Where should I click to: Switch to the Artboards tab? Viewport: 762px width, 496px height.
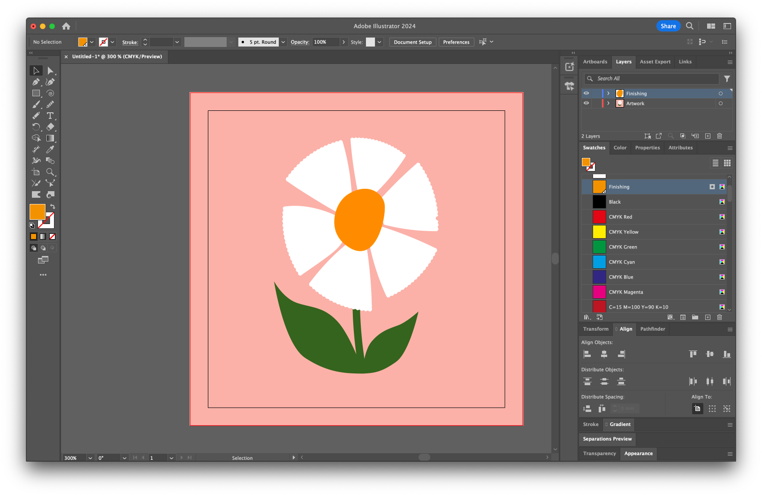(595, 62)
